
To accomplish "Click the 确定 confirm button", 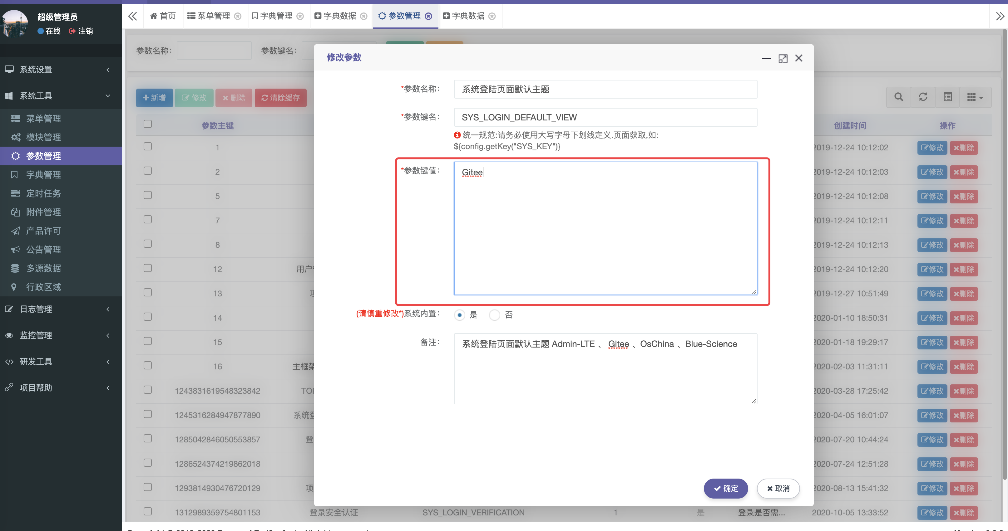I will pyautogui.click(x=725, y=488).
